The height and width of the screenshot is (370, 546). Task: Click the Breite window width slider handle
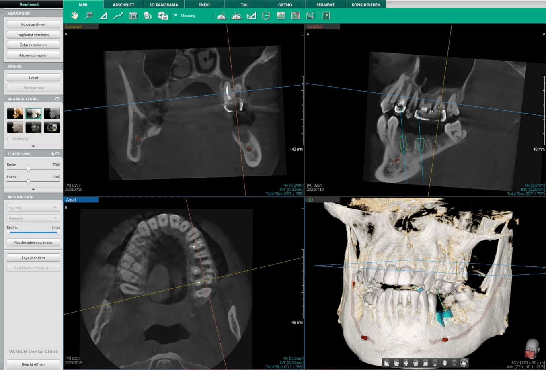pyautogui.click(x=29, y=170)
